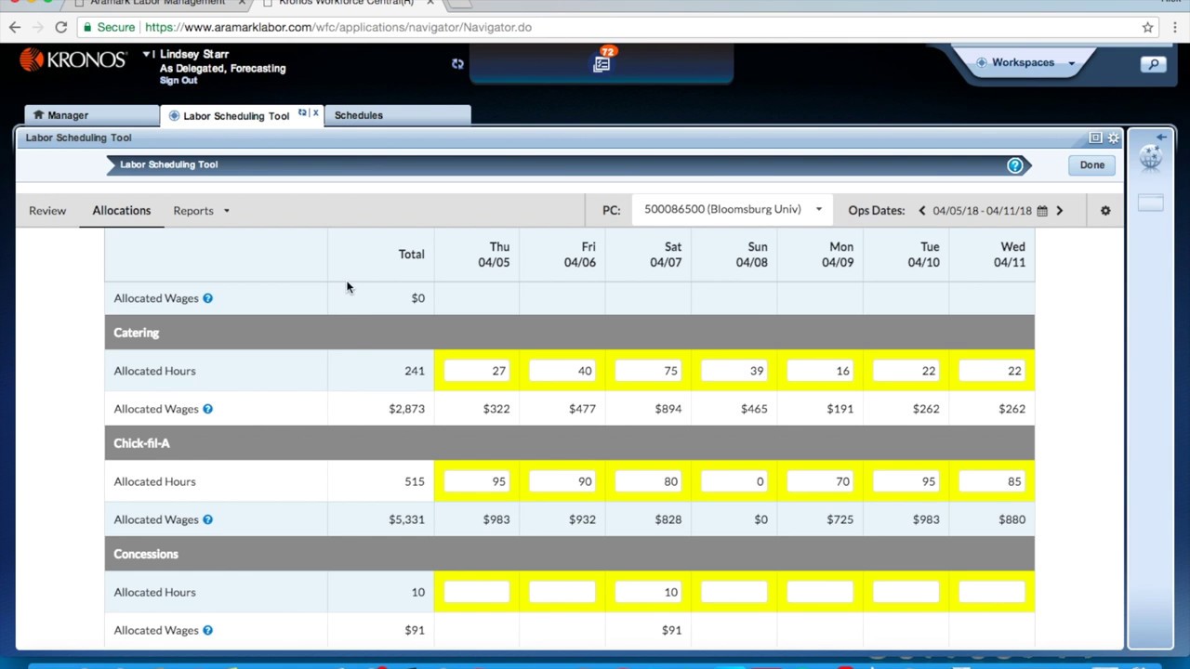
Task: Switch to the Review view
Action: coord(47,211)
